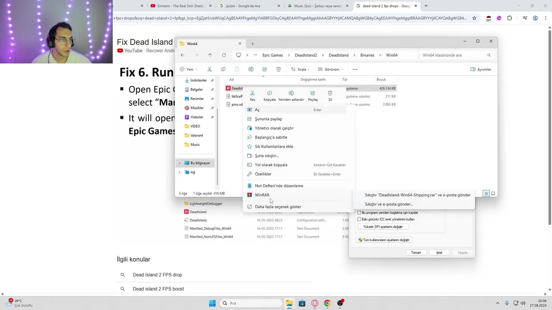Sort by the Boyut column header
552x310 pixels.
[381, 80]
